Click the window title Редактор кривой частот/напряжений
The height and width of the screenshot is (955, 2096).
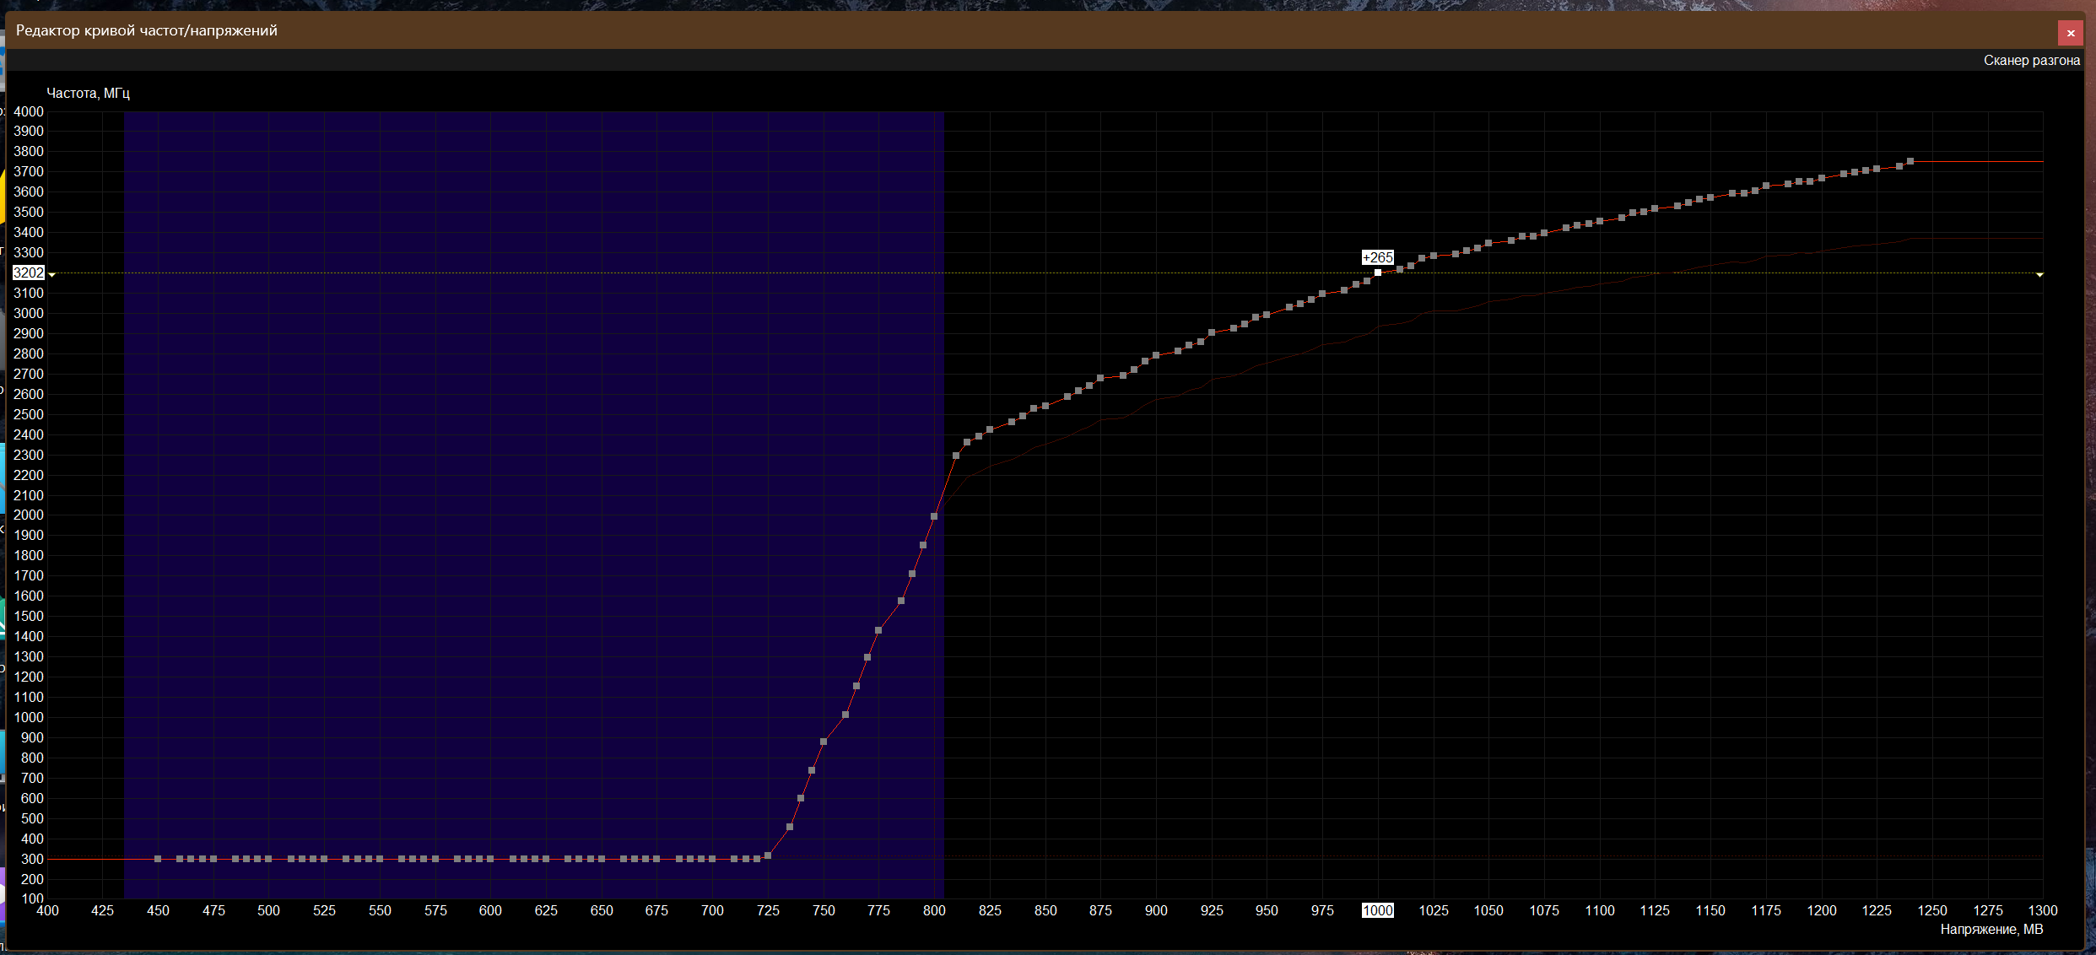pyautogui.click(x=147, y=30)
